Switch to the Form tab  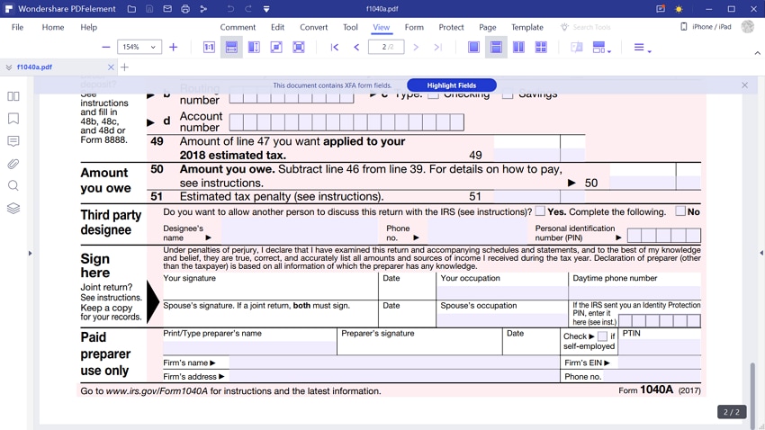click(414, 27)
